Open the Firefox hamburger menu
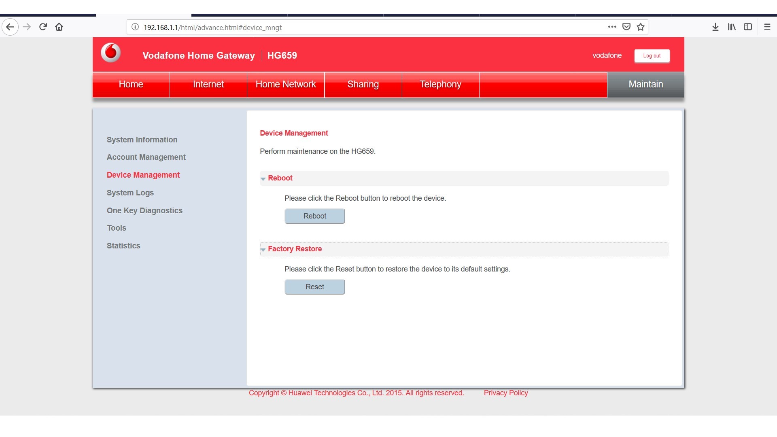This screenshot has width=777, height=437. point(767,27)
